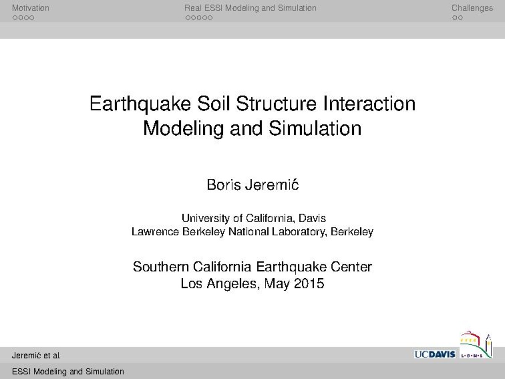This screenshot has width=505, height=379.
Task: Click the main slide title text
Action: click(x=252, y=116)
